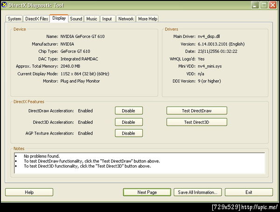
Task: View the More Help tab
Action: tap(147, 19)
